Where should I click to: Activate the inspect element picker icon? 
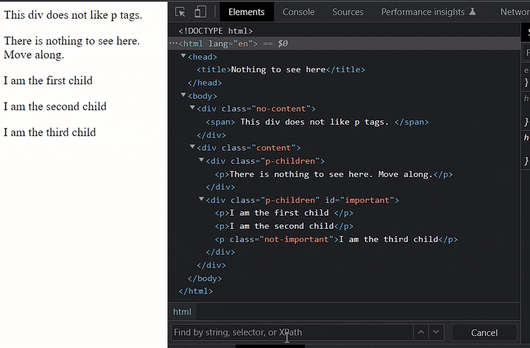click(x=180, y=12)
